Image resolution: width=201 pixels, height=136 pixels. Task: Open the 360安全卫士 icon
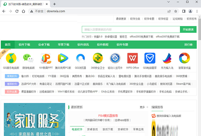tap(98, 58)
